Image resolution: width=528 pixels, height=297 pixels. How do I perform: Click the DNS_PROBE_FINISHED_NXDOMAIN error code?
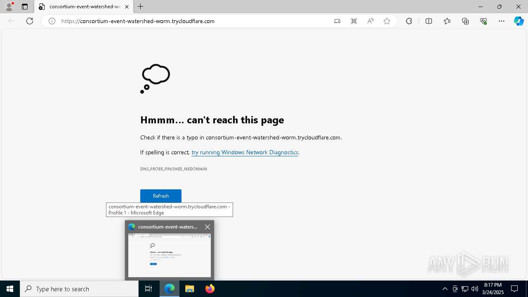tap(174, 169)
